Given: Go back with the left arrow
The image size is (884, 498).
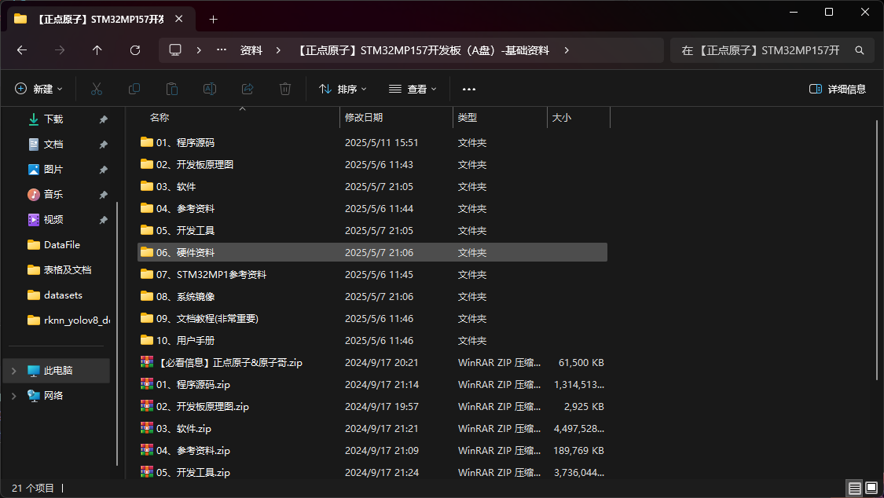Looking at the screenshot, I should (x=22, y=50).
